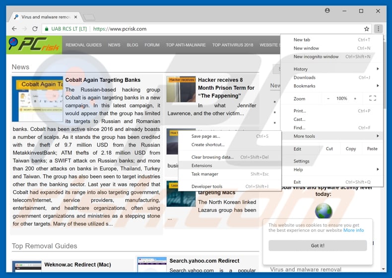
Task: Click Paste in the Edit row
Action: (372, 149)
